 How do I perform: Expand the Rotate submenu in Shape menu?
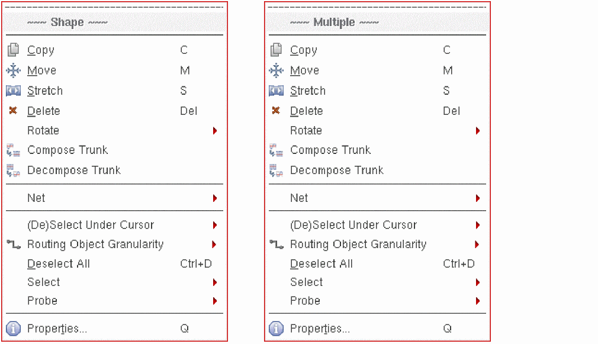(x=215, y=131)
